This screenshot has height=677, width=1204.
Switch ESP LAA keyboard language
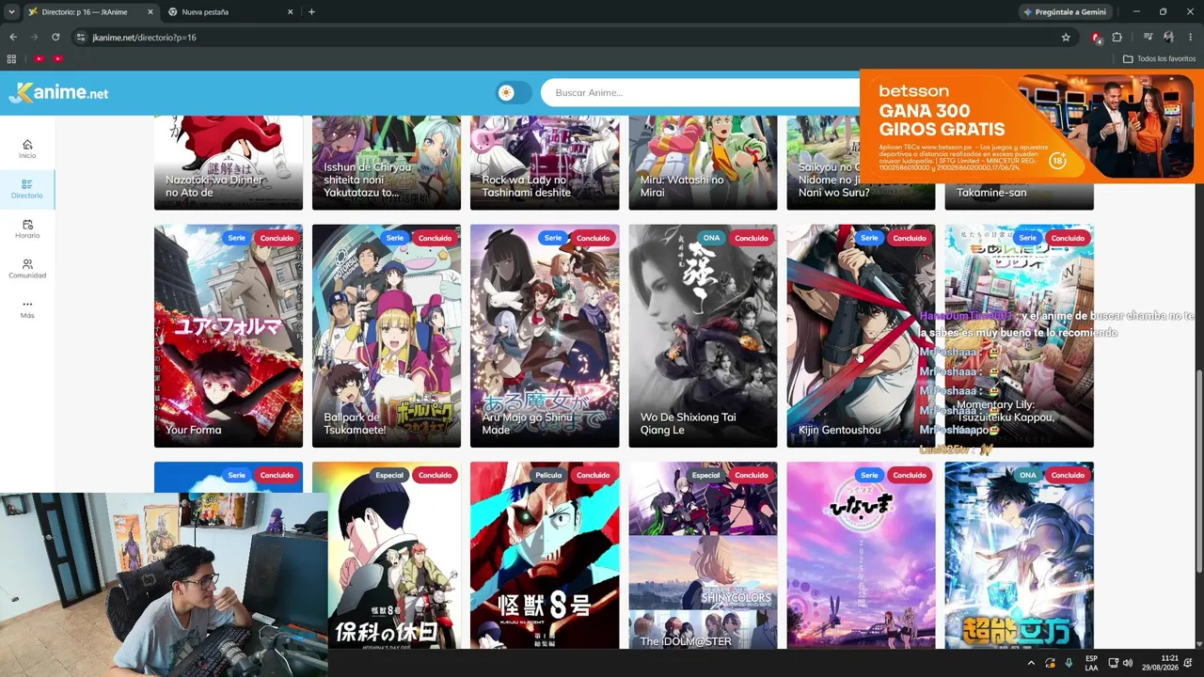coord(1091,663)
